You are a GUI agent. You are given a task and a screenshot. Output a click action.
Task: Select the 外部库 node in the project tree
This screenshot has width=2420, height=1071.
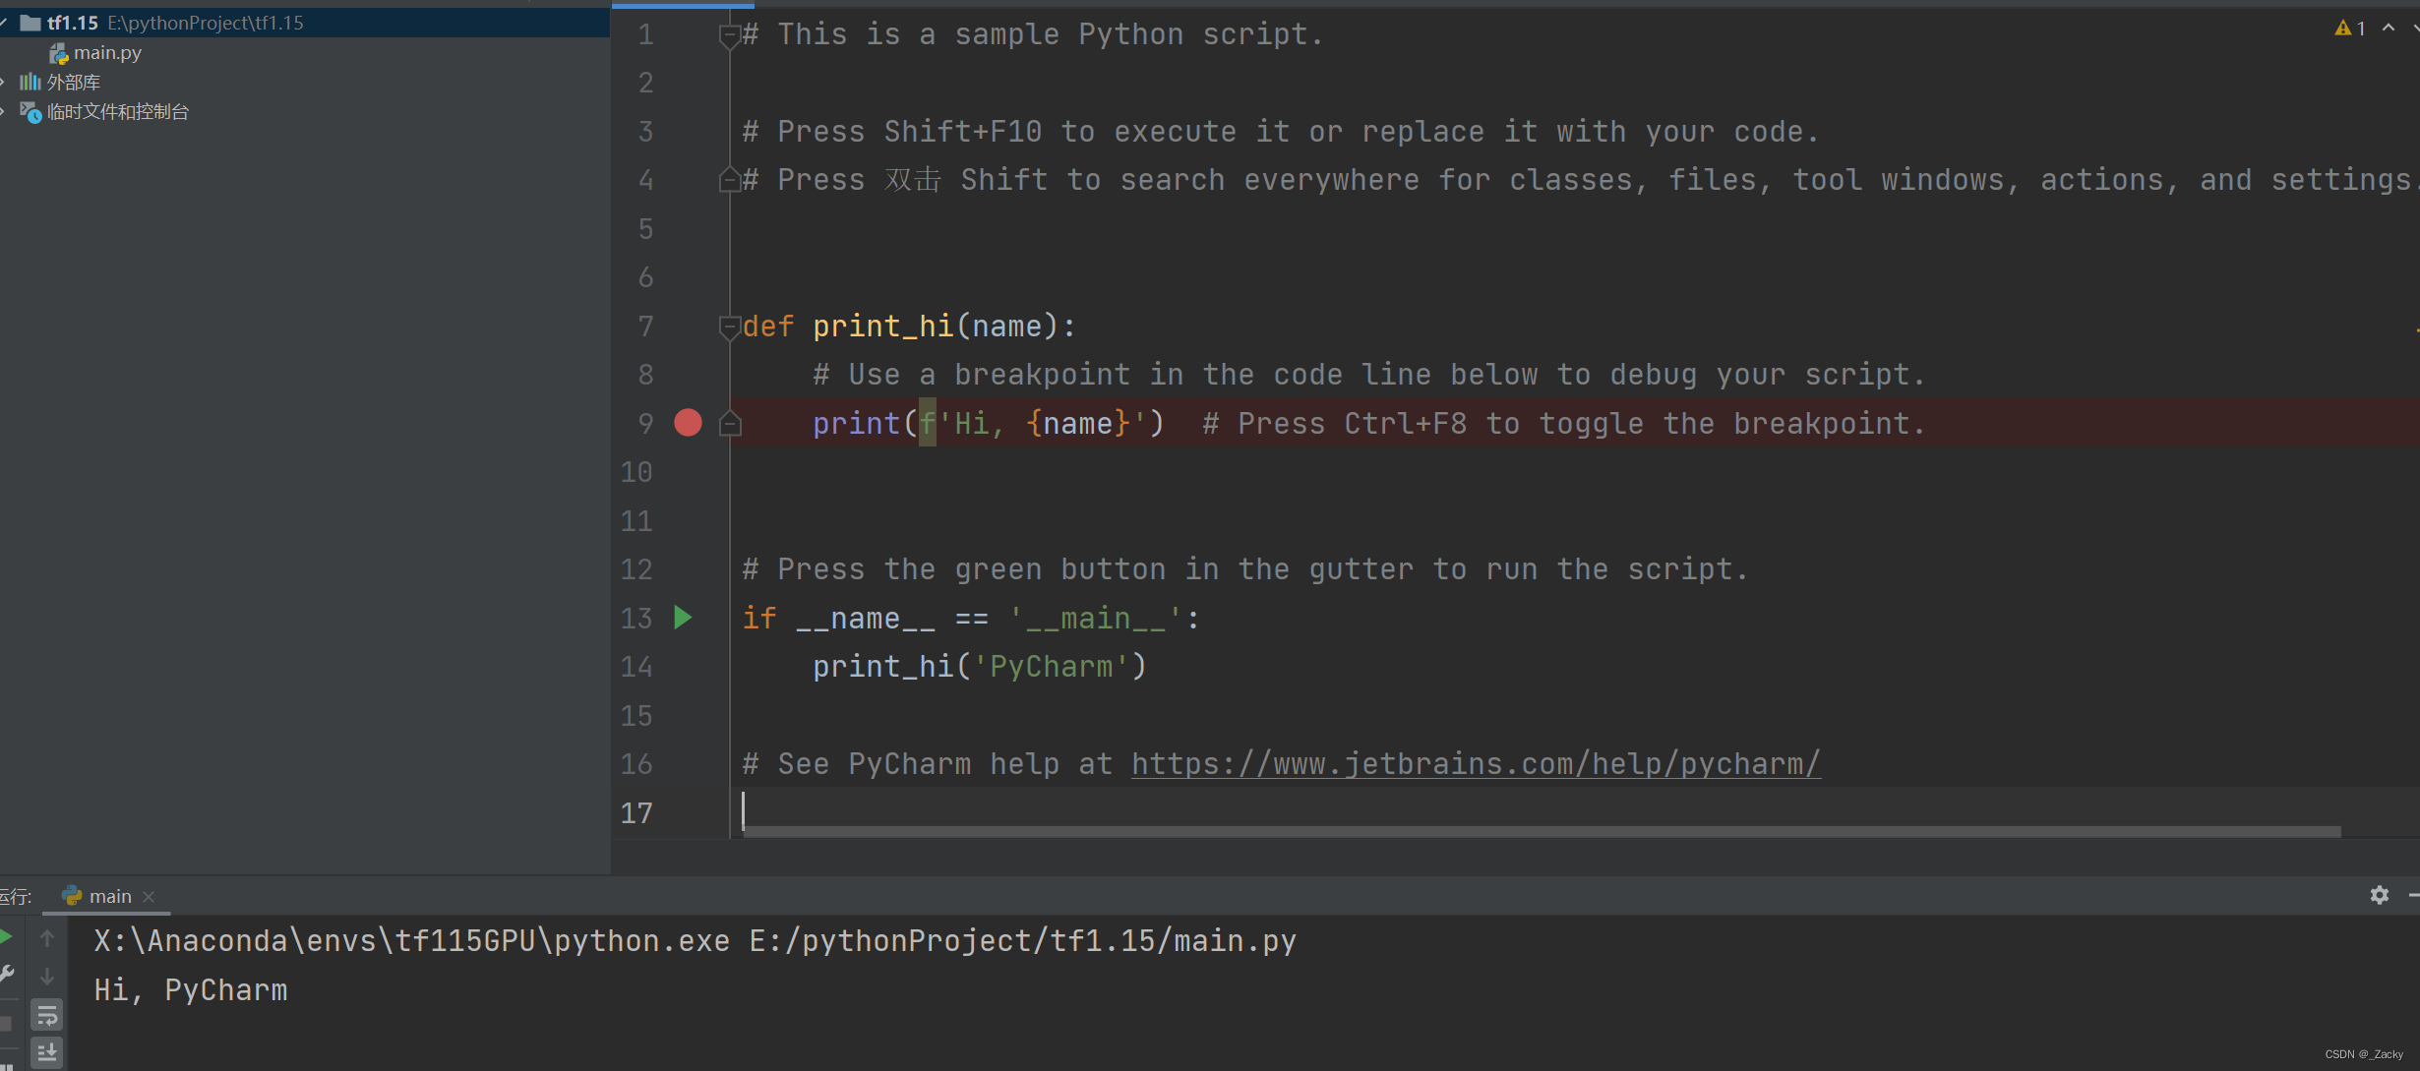(74, 83)
